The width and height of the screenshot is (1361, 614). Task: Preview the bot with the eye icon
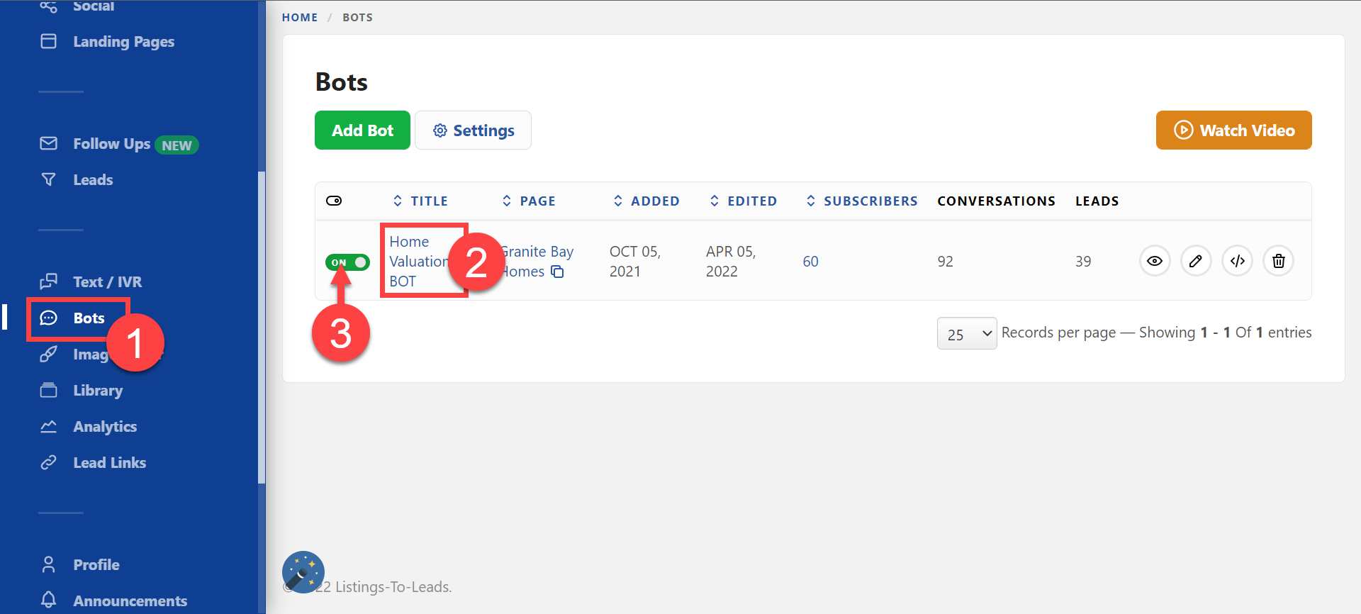pos(1155,261)
